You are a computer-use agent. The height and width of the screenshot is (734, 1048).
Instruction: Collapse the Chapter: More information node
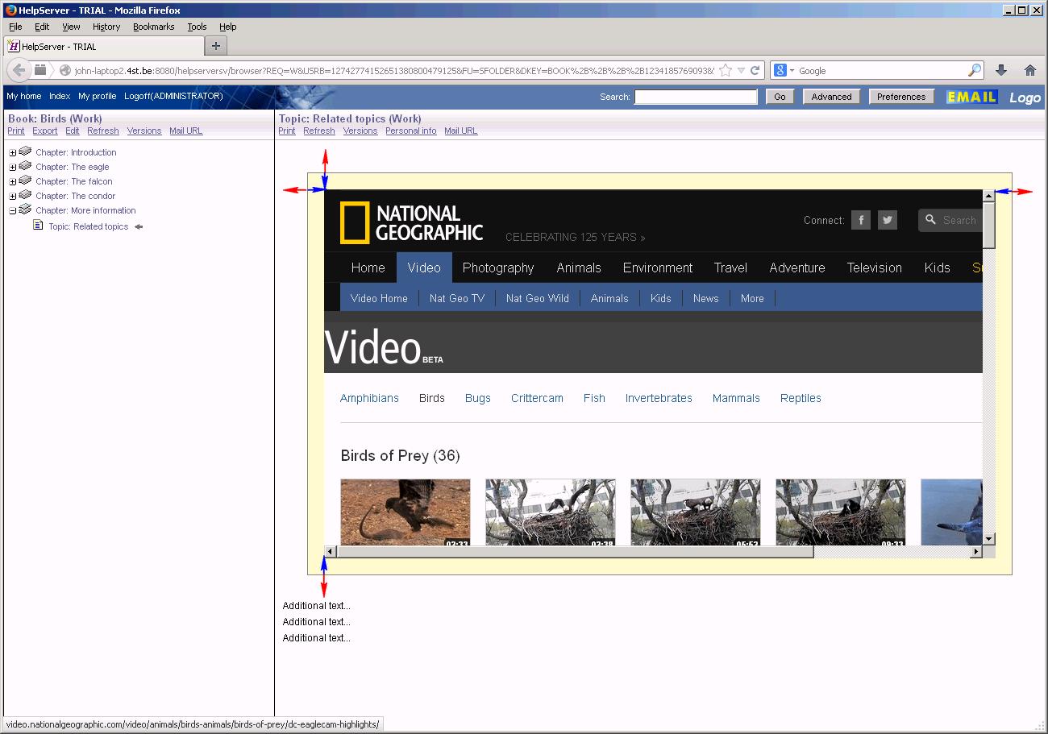(x=13, y=211)
